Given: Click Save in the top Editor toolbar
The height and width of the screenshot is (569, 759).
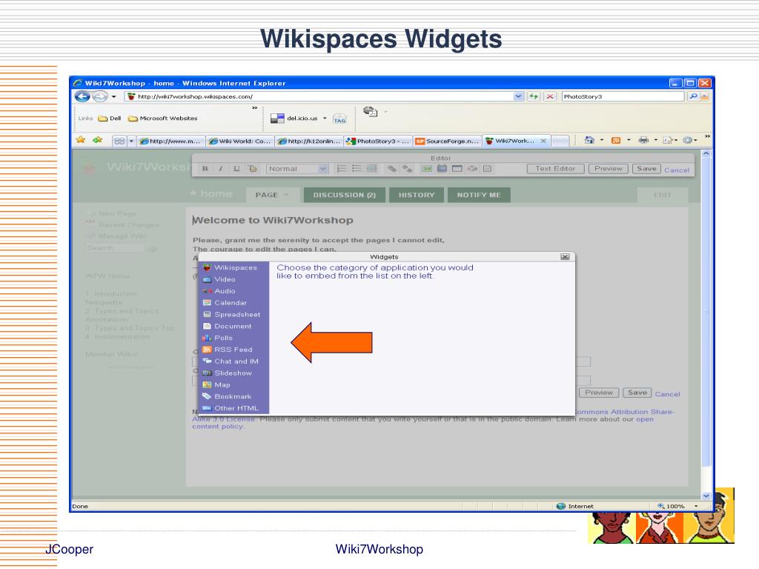Looking at the screenshot, I should [646, 168].
